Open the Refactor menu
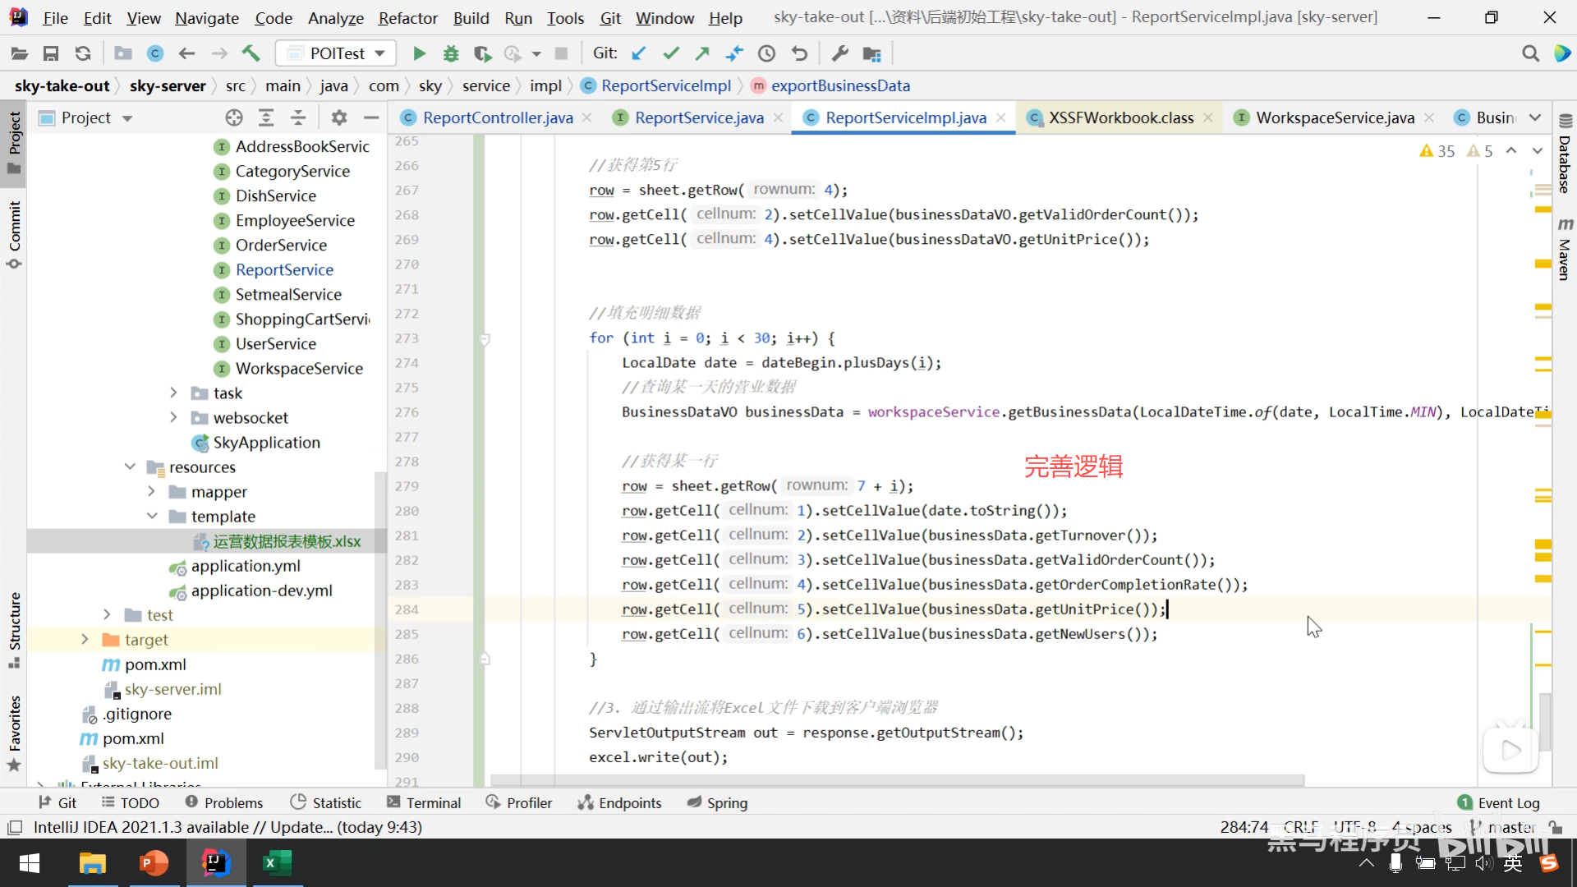 coord(407,17)
